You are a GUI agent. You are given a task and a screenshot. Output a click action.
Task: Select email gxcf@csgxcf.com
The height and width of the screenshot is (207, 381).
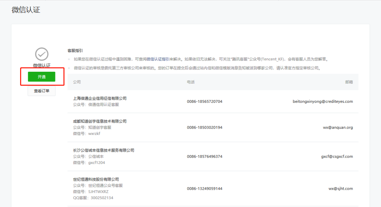[337, 156]
